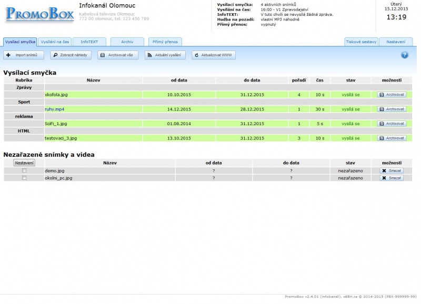Click the 13.10.2015 start date cell

pyautogui.click(x=179, y=138)
